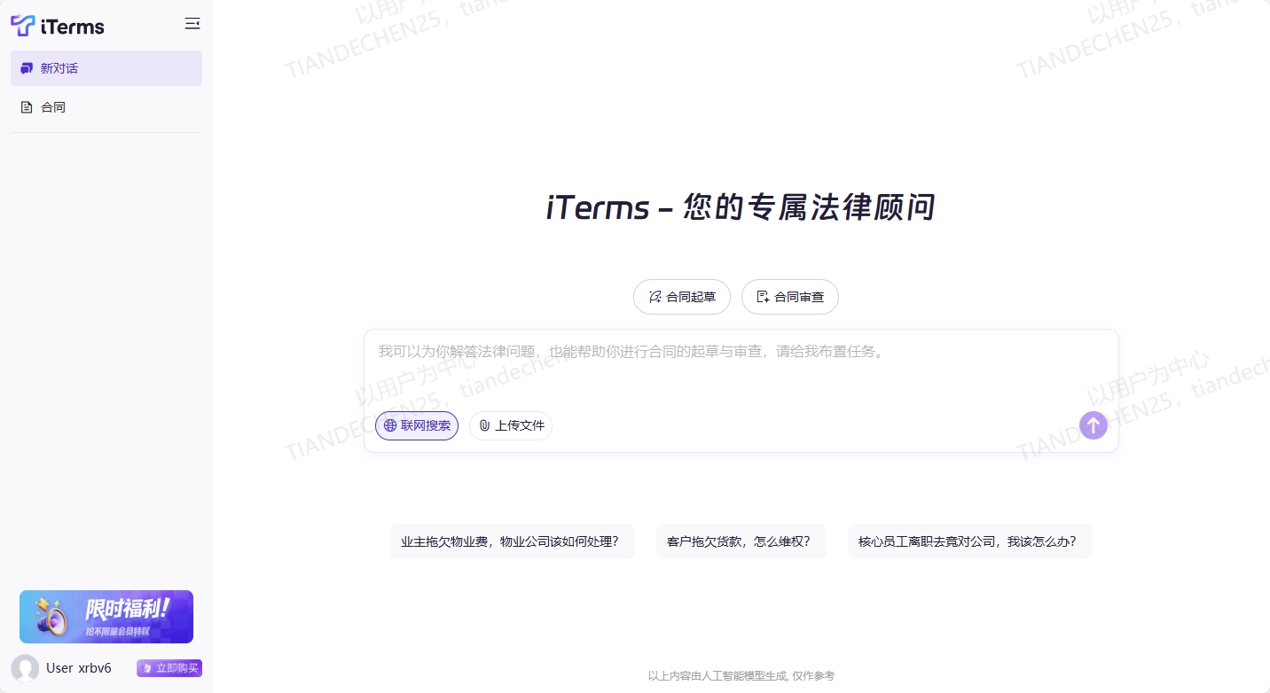Viewport: 1270px width, 693px height.
Task: Select the 合同审查 contract review button
Action: (789, 297)
